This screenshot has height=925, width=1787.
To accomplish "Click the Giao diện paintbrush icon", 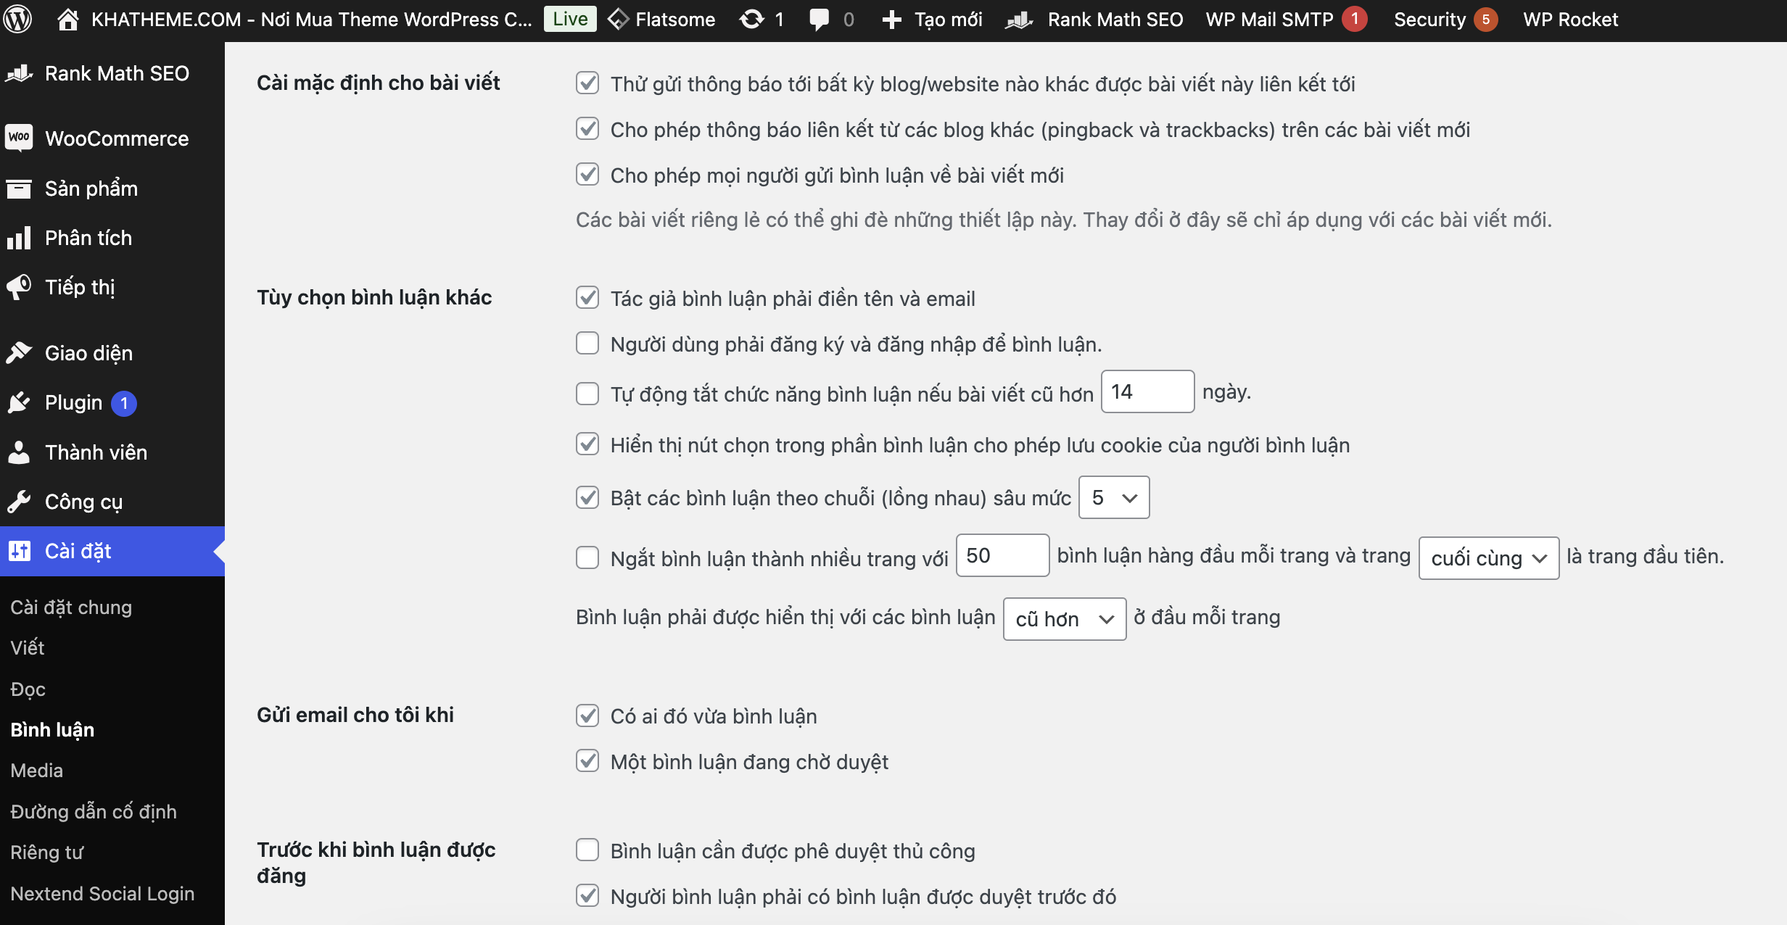I will coord(19,353).
